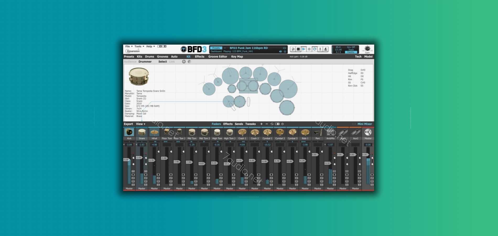Image resolution: width=498 pixels, height=236 pixels.
Task: Open the Hihat channel output Master selector
Action: click(x=154, y=189)
